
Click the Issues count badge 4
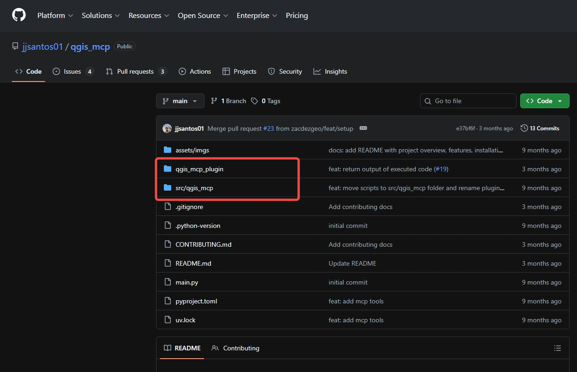click(90, 71)
